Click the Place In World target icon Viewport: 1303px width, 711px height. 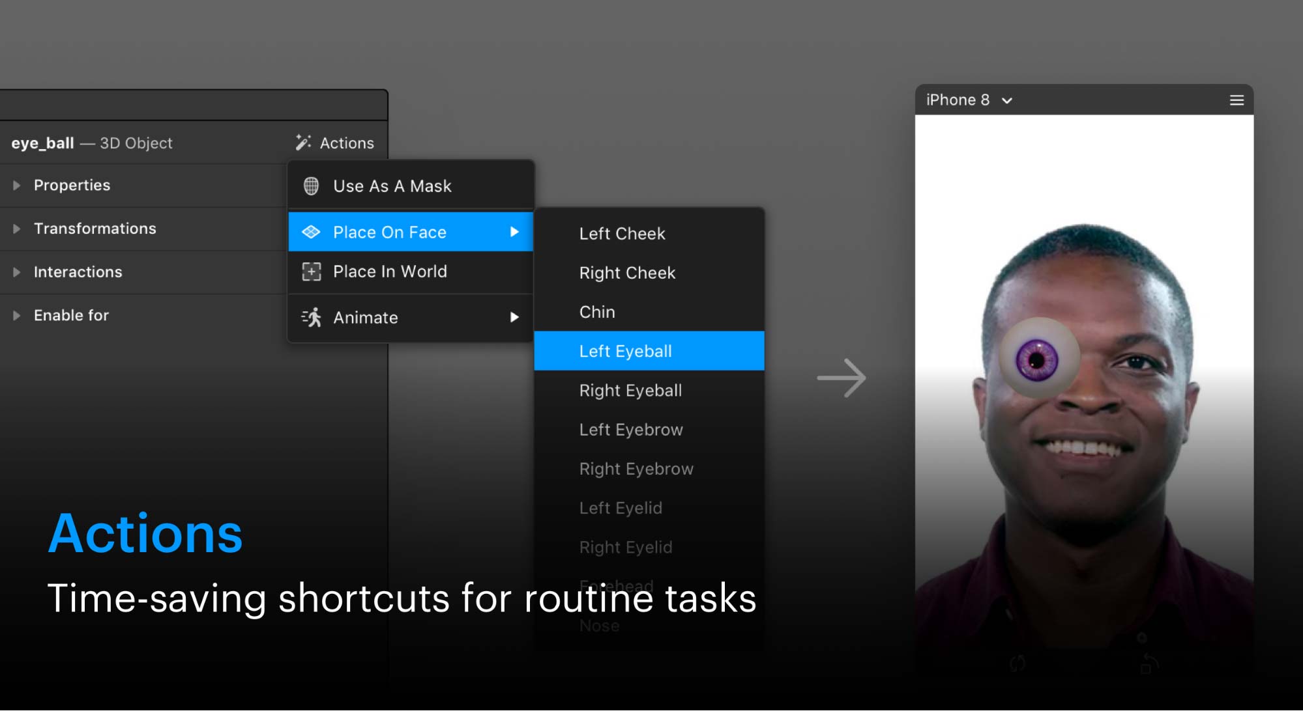pyautogui.click(x=312, y=272)
